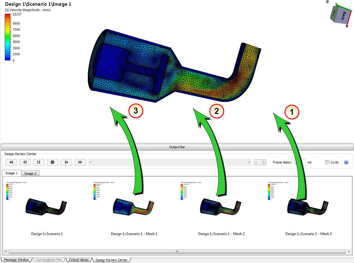Stop the animation playback
This screenshot has height=263, width=354.
[x=53, y=162]
